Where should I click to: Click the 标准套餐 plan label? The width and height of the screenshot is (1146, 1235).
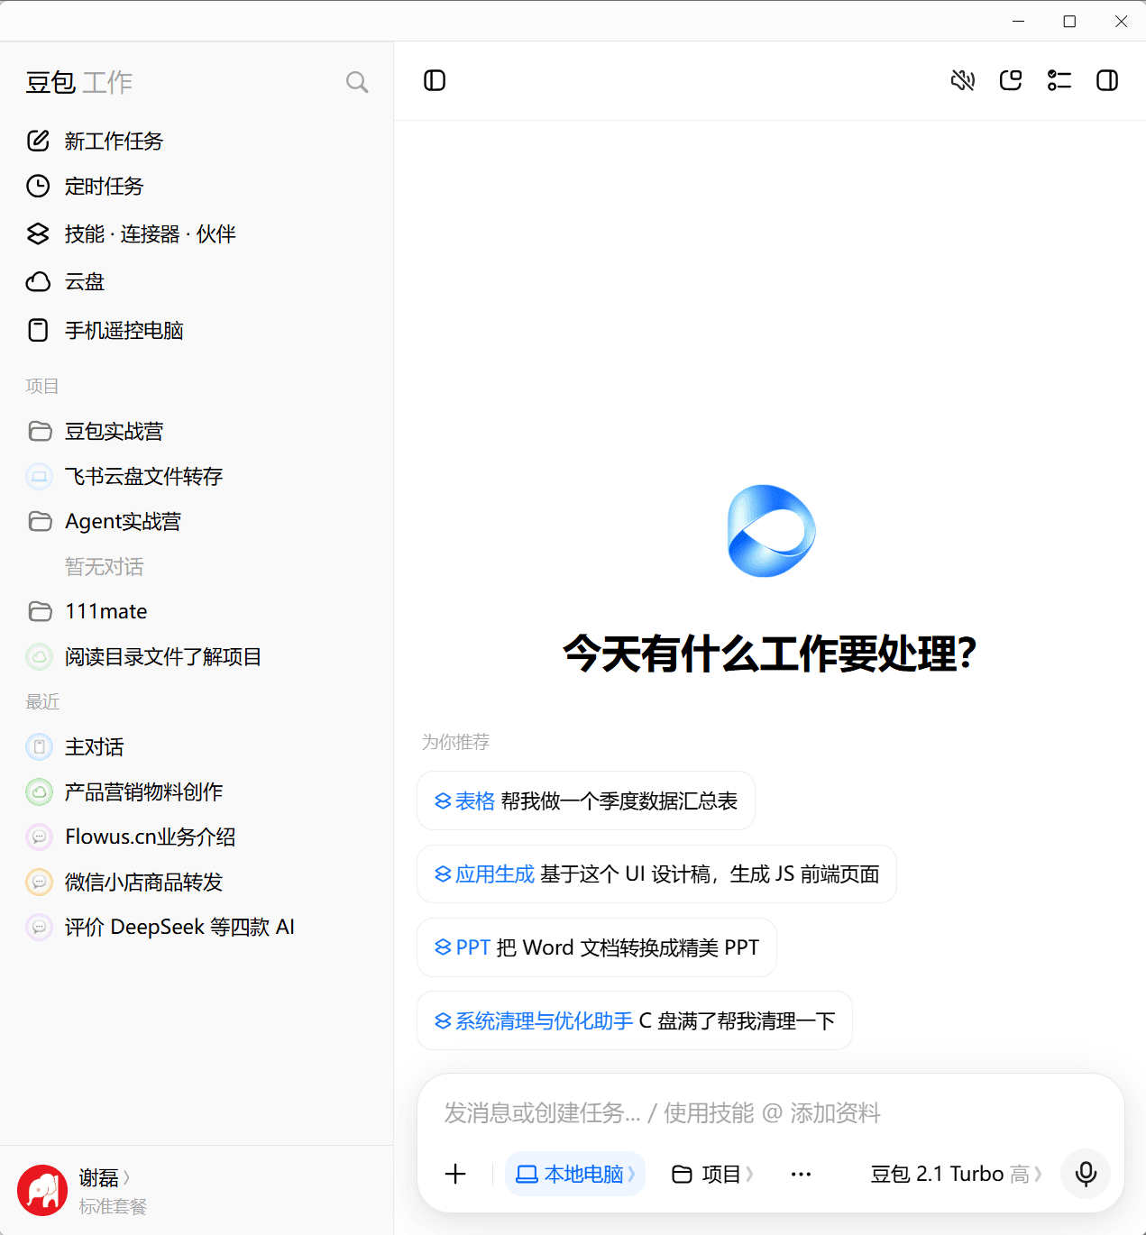pos(113,1206)
